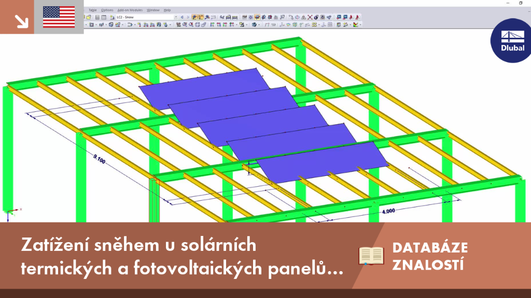Image resolution: width=531 pixels, height=298 pixels.
Task: Click the overlapping boxes icon in second row
Action: [x=203, y=25]
